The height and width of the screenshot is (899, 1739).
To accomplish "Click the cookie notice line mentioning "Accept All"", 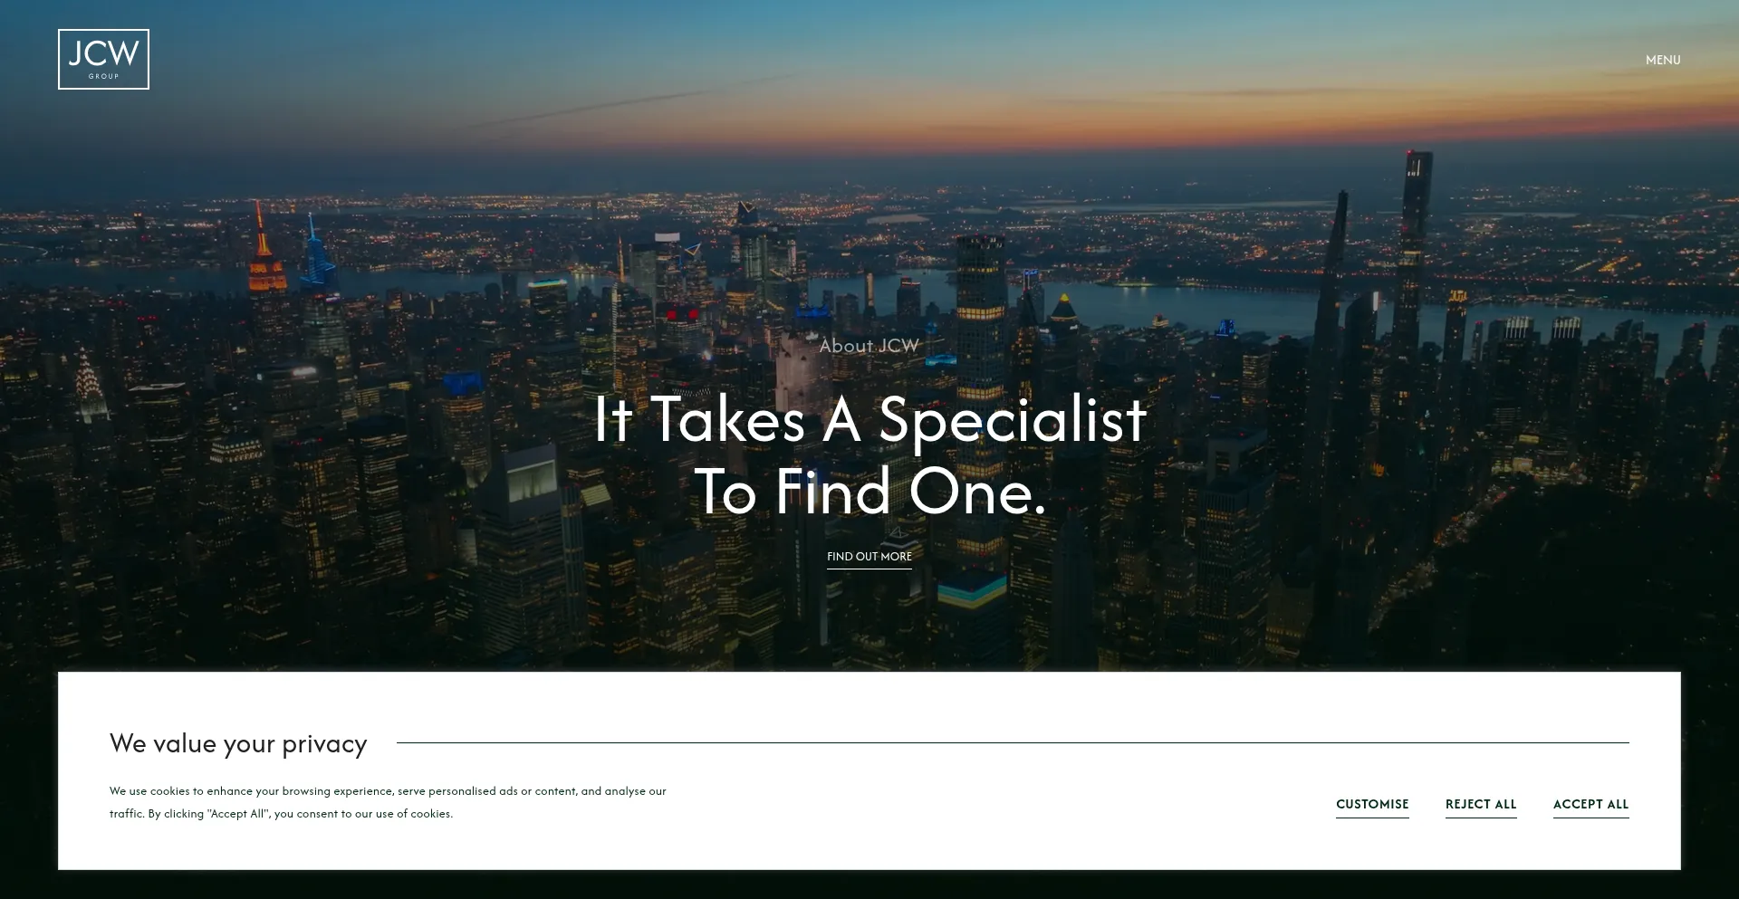I will coord(281,814).
